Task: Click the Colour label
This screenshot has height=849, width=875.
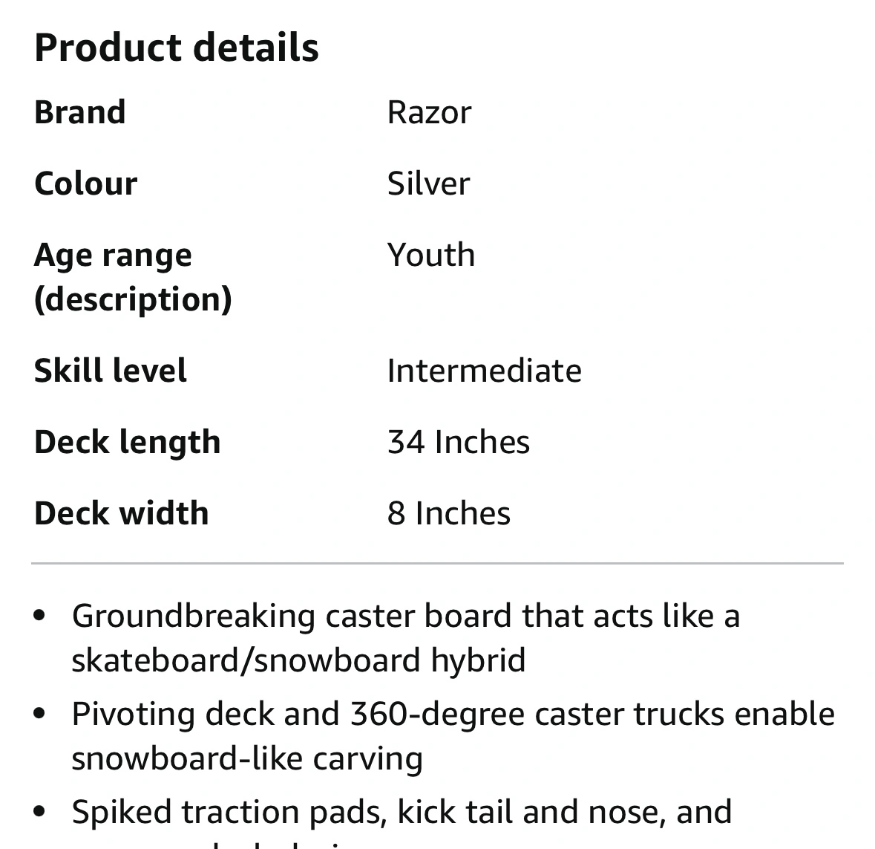Action: [85, 183]
